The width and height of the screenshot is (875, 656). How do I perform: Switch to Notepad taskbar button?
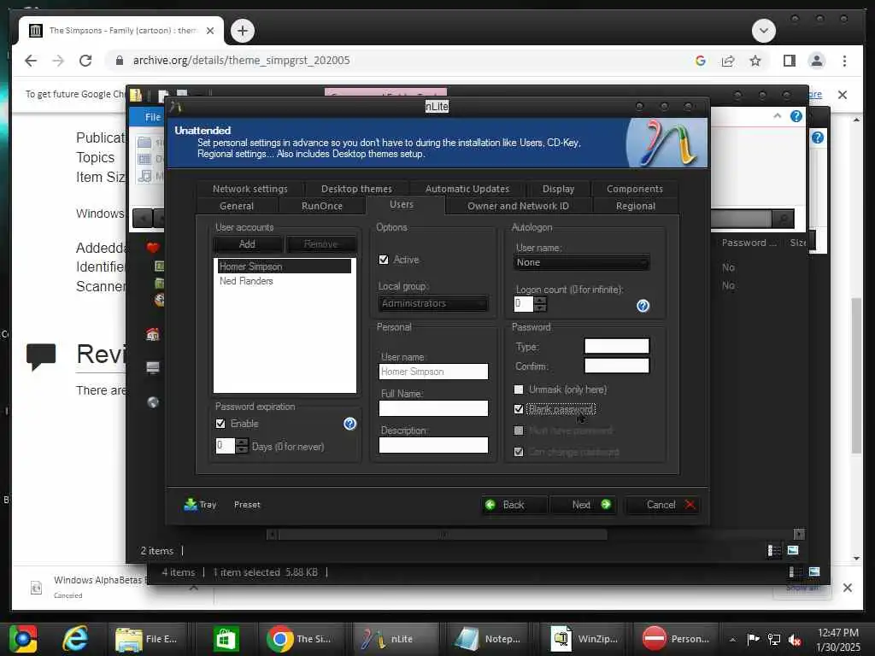click(488, 639)
